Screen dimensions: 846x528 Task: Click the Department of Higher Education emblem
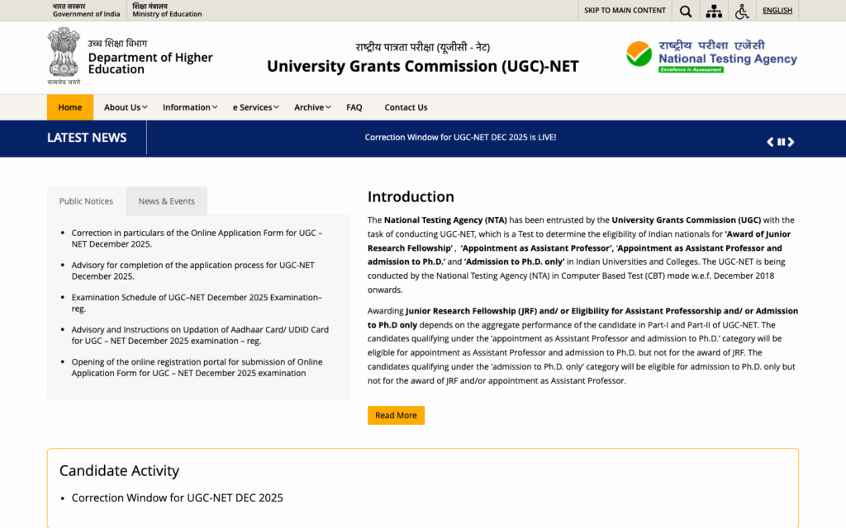(x=61, y=55)
